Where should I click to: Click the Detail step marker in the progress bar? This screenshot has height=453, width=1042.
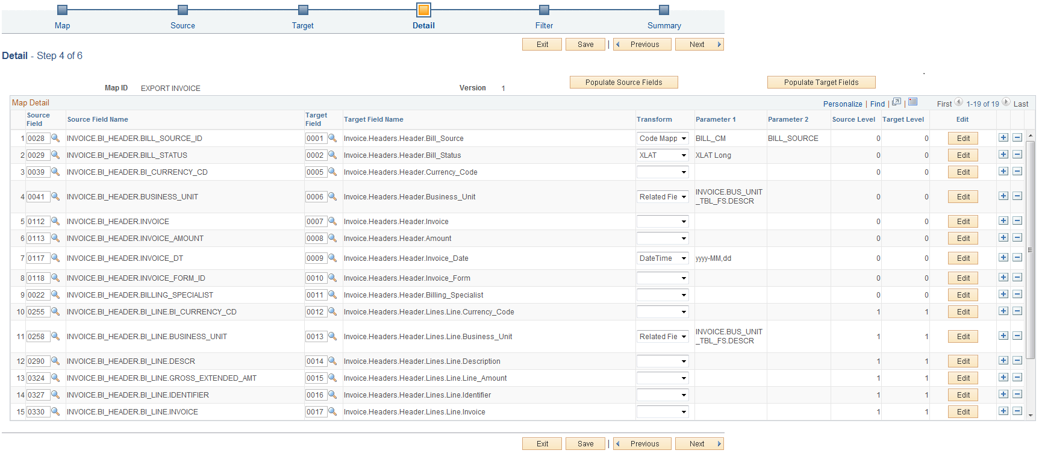423,10
